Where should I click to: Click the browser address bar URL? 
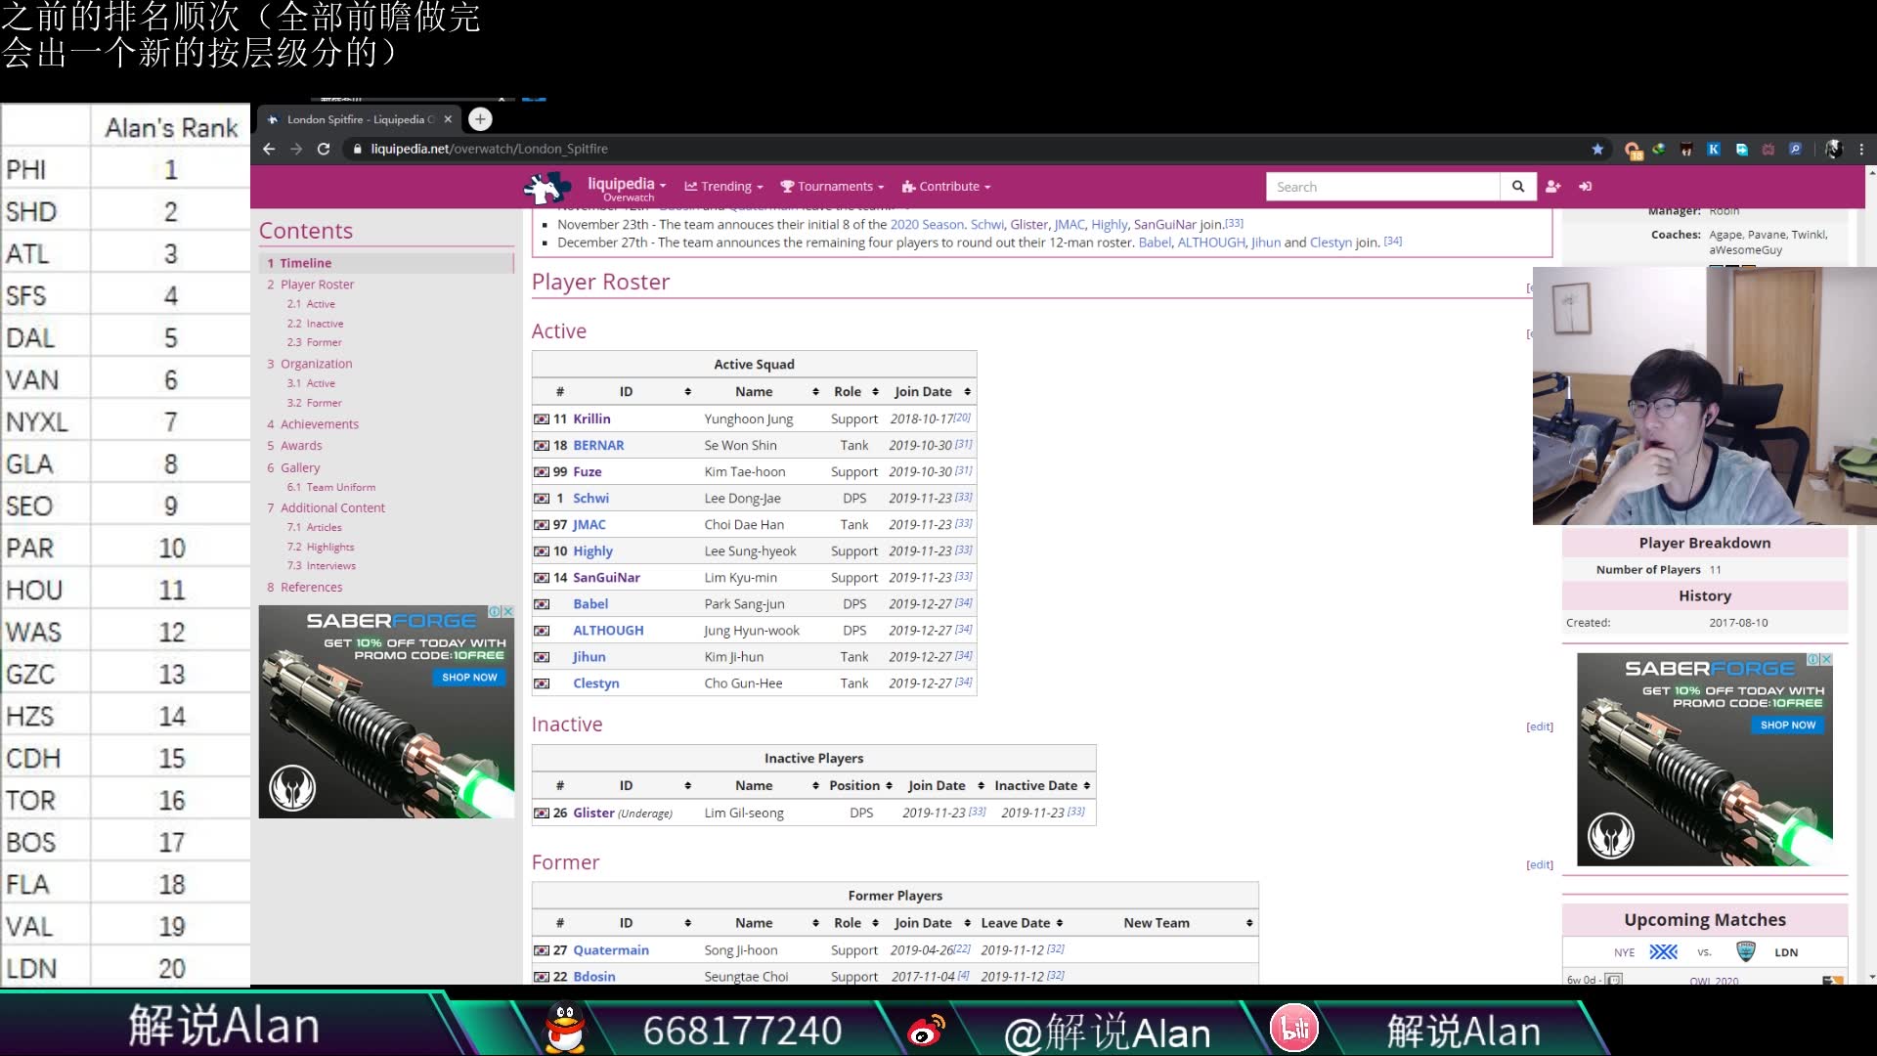[x=489, y=149]
